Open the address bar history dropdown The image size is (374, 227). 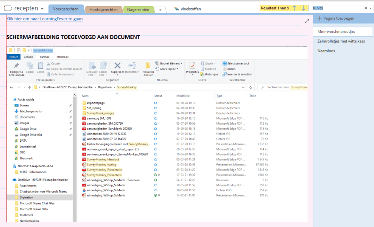243,87
